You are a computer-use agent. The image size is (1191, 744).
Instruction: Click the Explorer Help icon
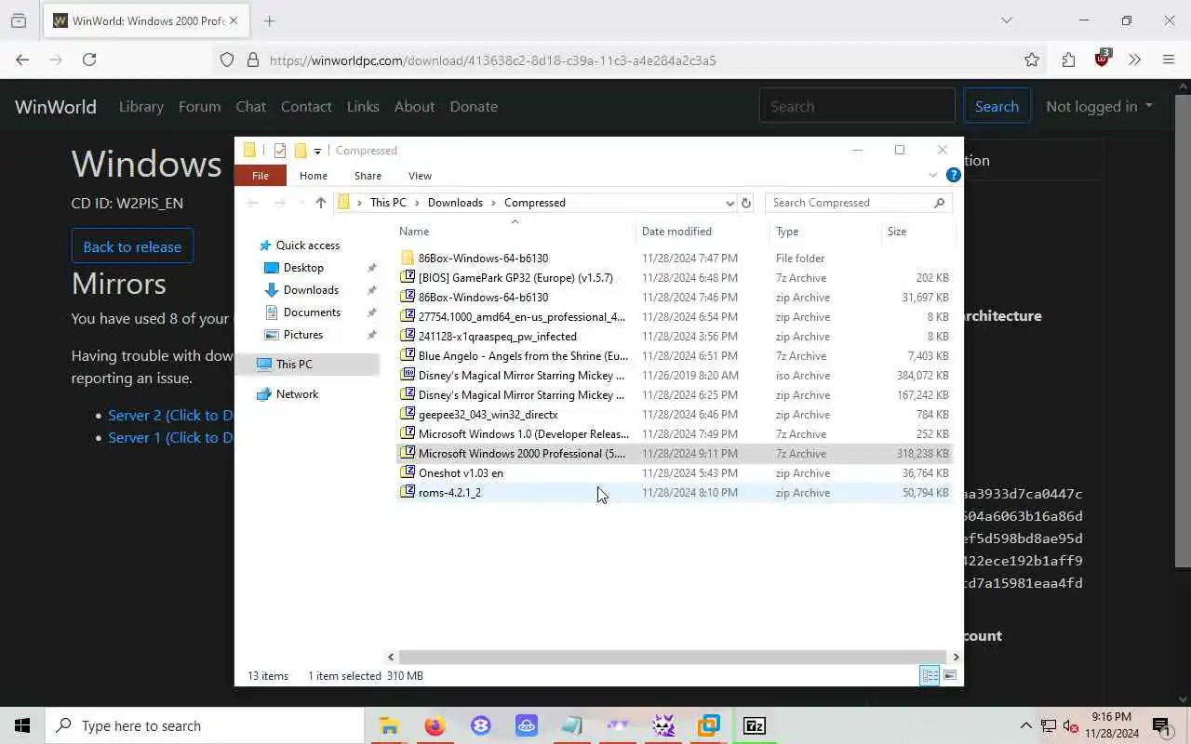coord(953,175)
